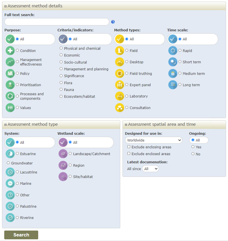This screenshot has width=228, height=241.
Task: Open the Designed for use in dropdown
Action: click(154, 140)
